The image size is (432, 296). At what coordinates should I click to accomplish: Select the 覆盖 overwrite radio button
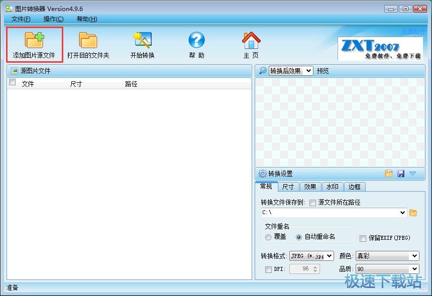pyautogui.click(x=268, y=238)
